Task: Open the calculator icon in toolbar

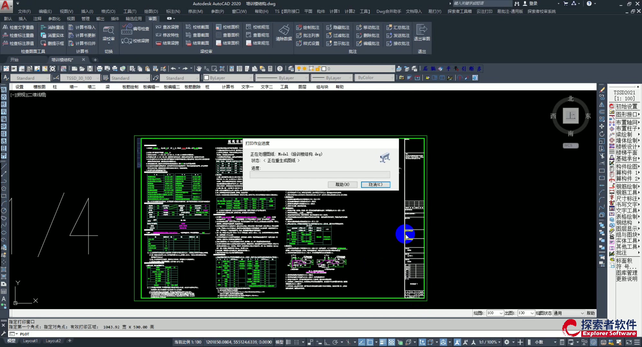Action: tap(270, 68)
